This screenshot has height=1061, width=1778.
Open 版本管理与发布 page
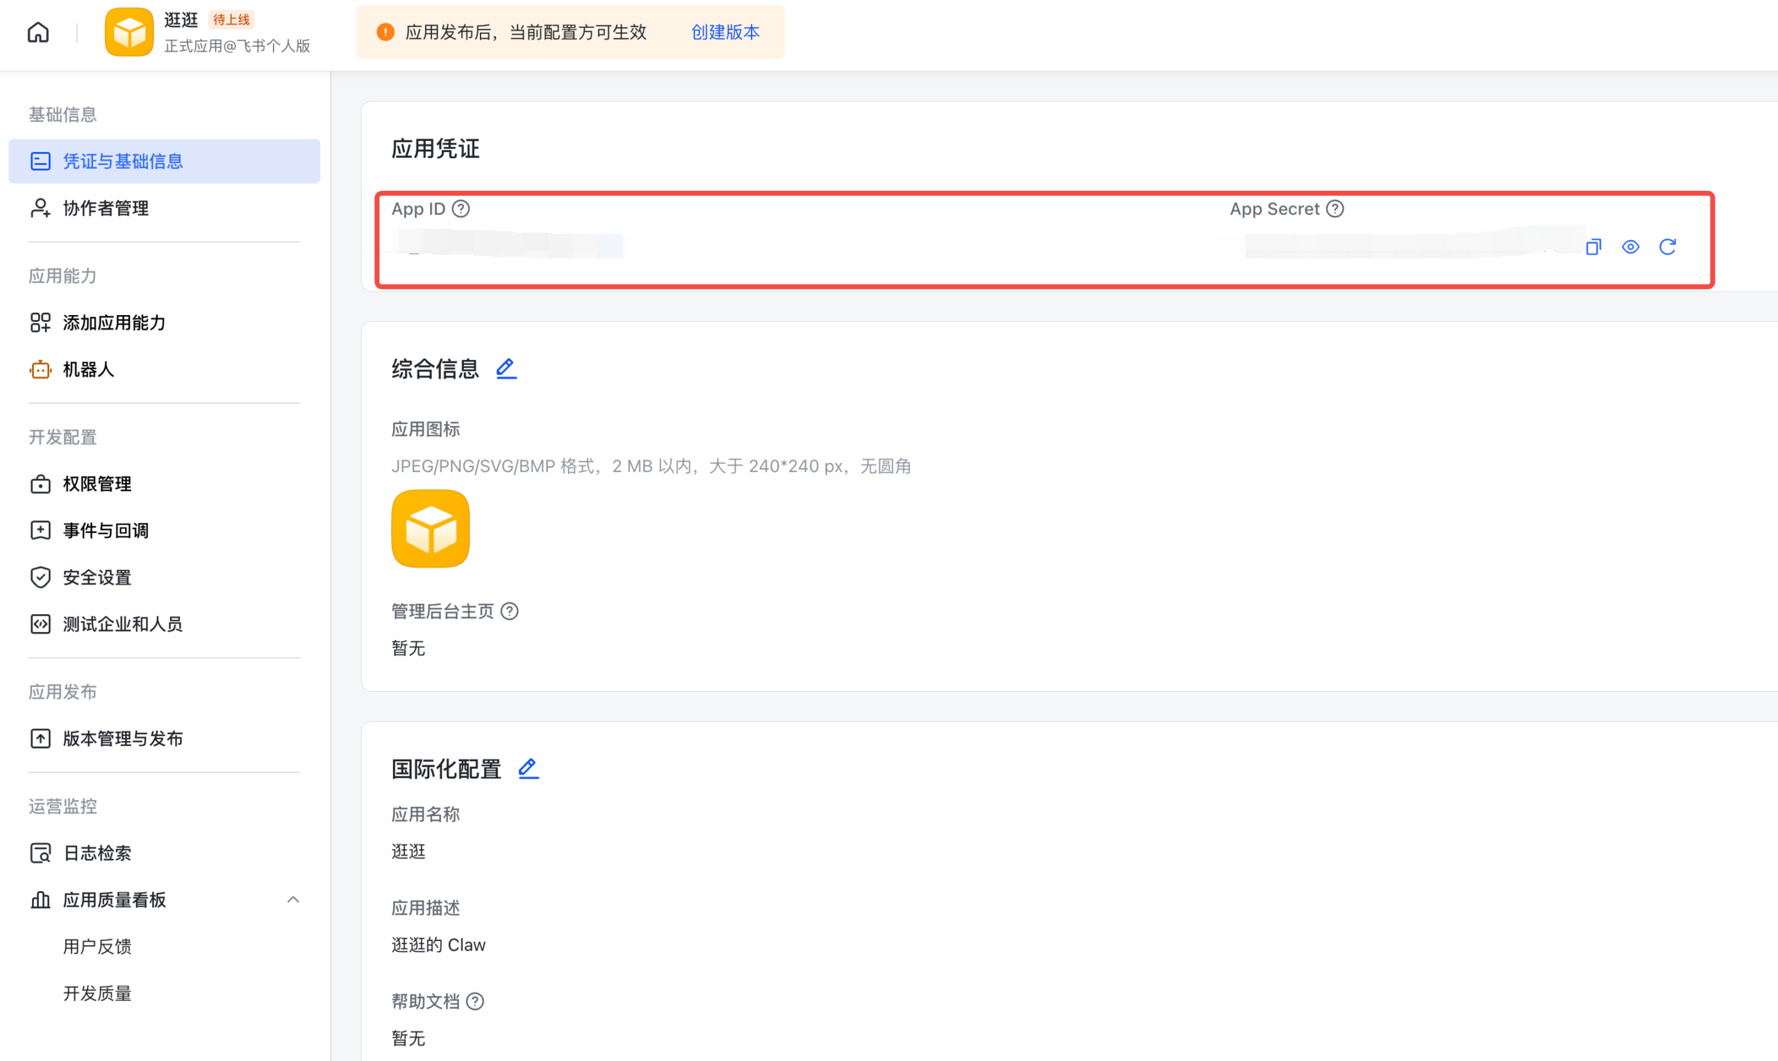(x=123, y=738)
